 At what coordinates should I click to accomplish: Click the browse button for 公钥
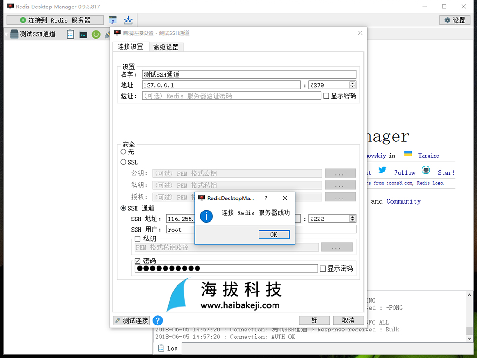point(340,173)
